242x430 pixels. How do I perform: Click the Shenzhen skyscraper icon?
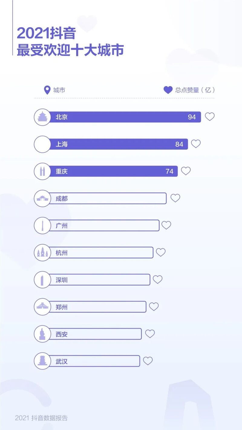[42, 280]
